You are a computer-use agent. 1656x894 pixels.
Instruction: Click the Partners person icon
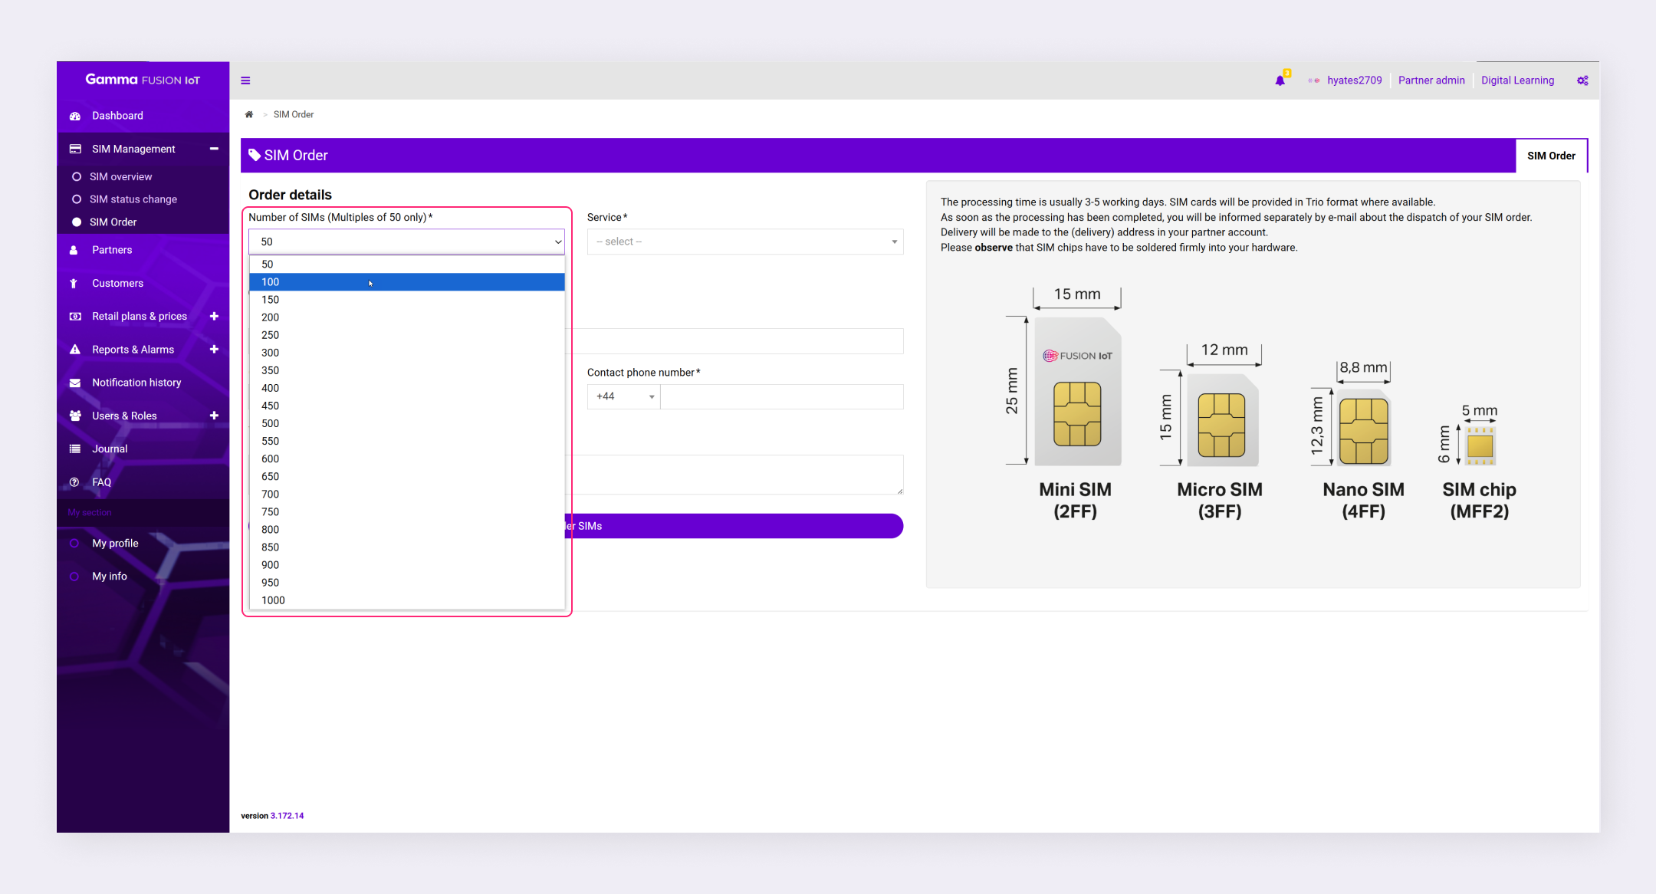(74, 250)
